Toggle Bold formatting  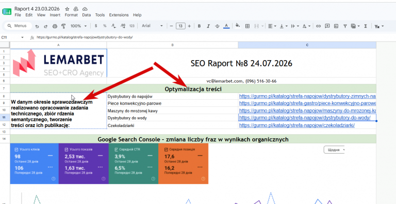click(199, 26)
